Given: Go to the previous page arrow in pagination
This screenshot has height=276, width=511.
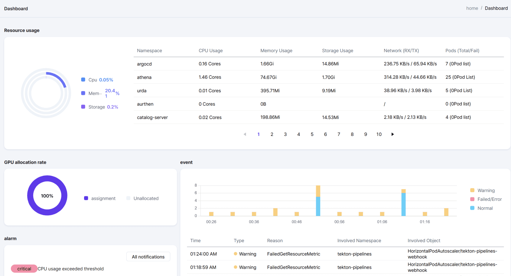Looking at the screenshot, I should pos(245,134).
